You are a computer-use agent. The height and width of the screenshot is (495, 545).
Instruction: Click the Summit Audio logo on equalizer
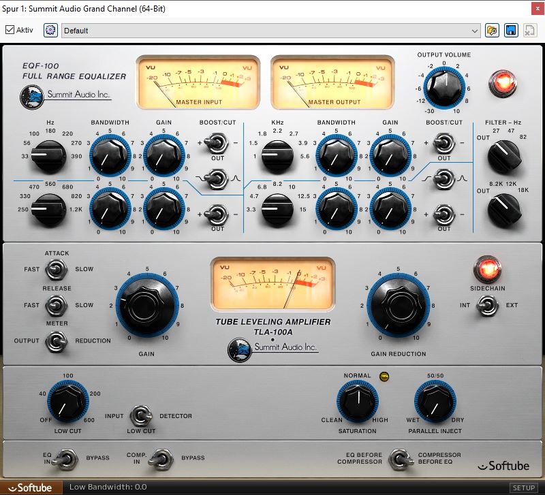[65, 97]
